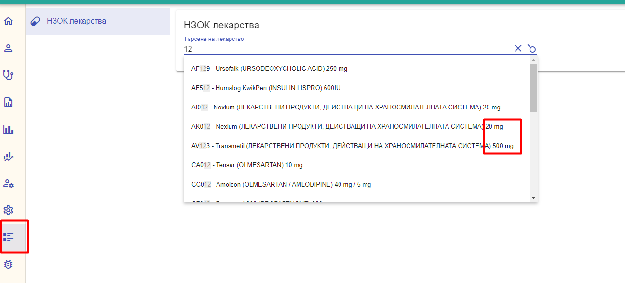Click the dropdown list scroll down arrow

click(533, 198)
